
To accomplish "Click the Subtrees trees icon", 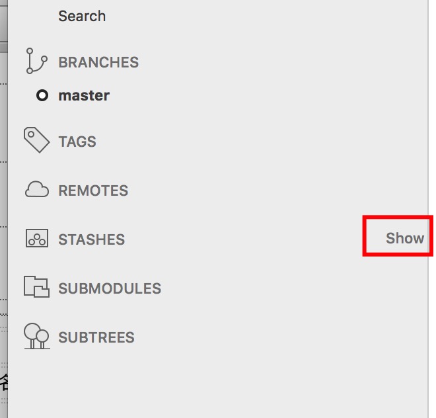I will pyautogui.click(x=37, y=336).
